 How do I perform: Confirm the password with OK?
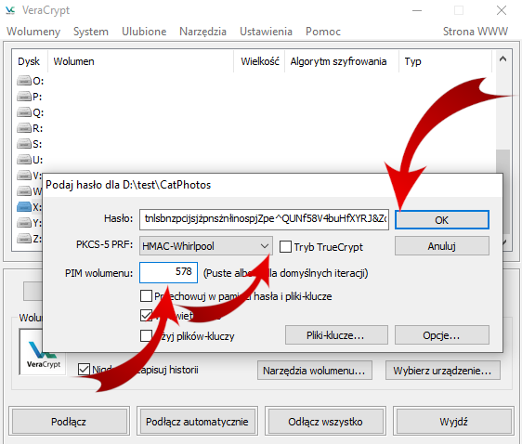tap(442, 219)
